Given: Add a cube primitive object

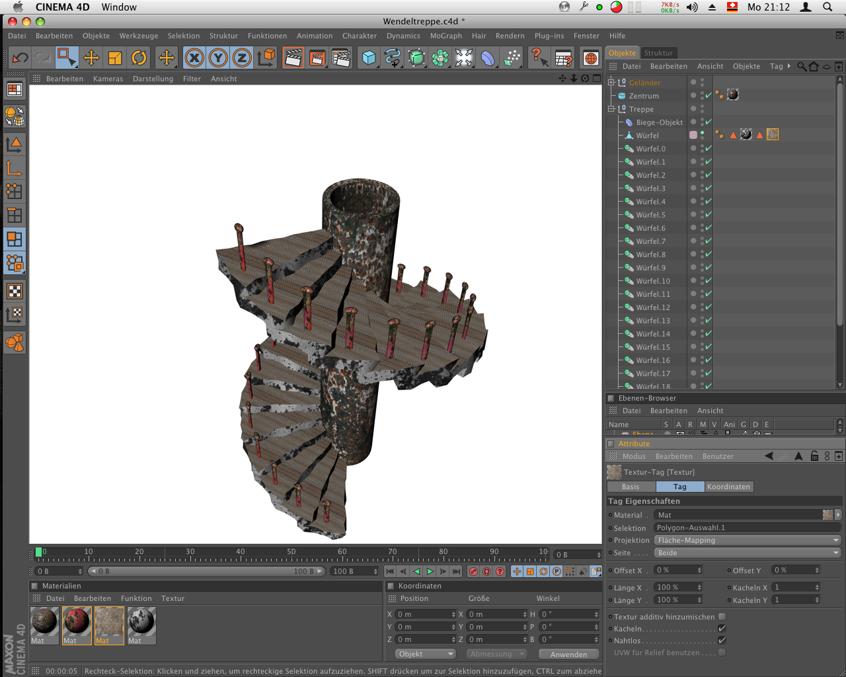Looking at the screenshot, I should coord(369,58).
